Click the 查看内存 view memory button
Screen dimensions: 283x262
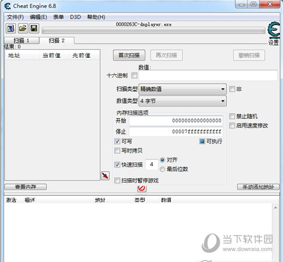coord(25,187)
